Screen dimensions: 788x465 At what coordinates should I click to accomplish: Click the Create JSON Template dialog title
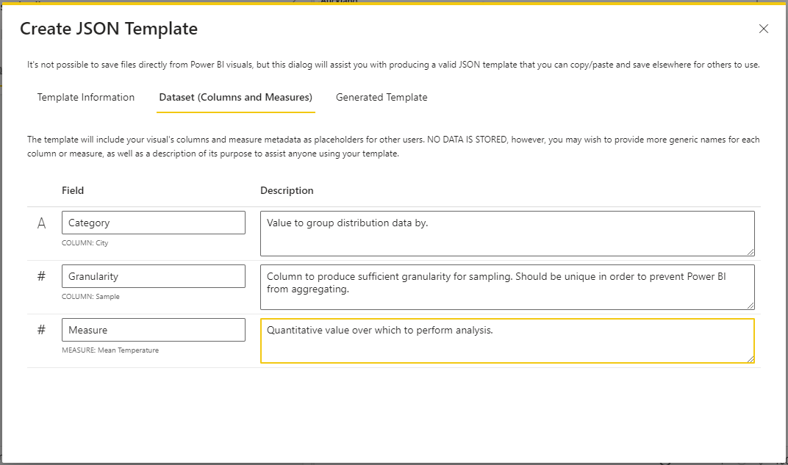pos(109,29)
